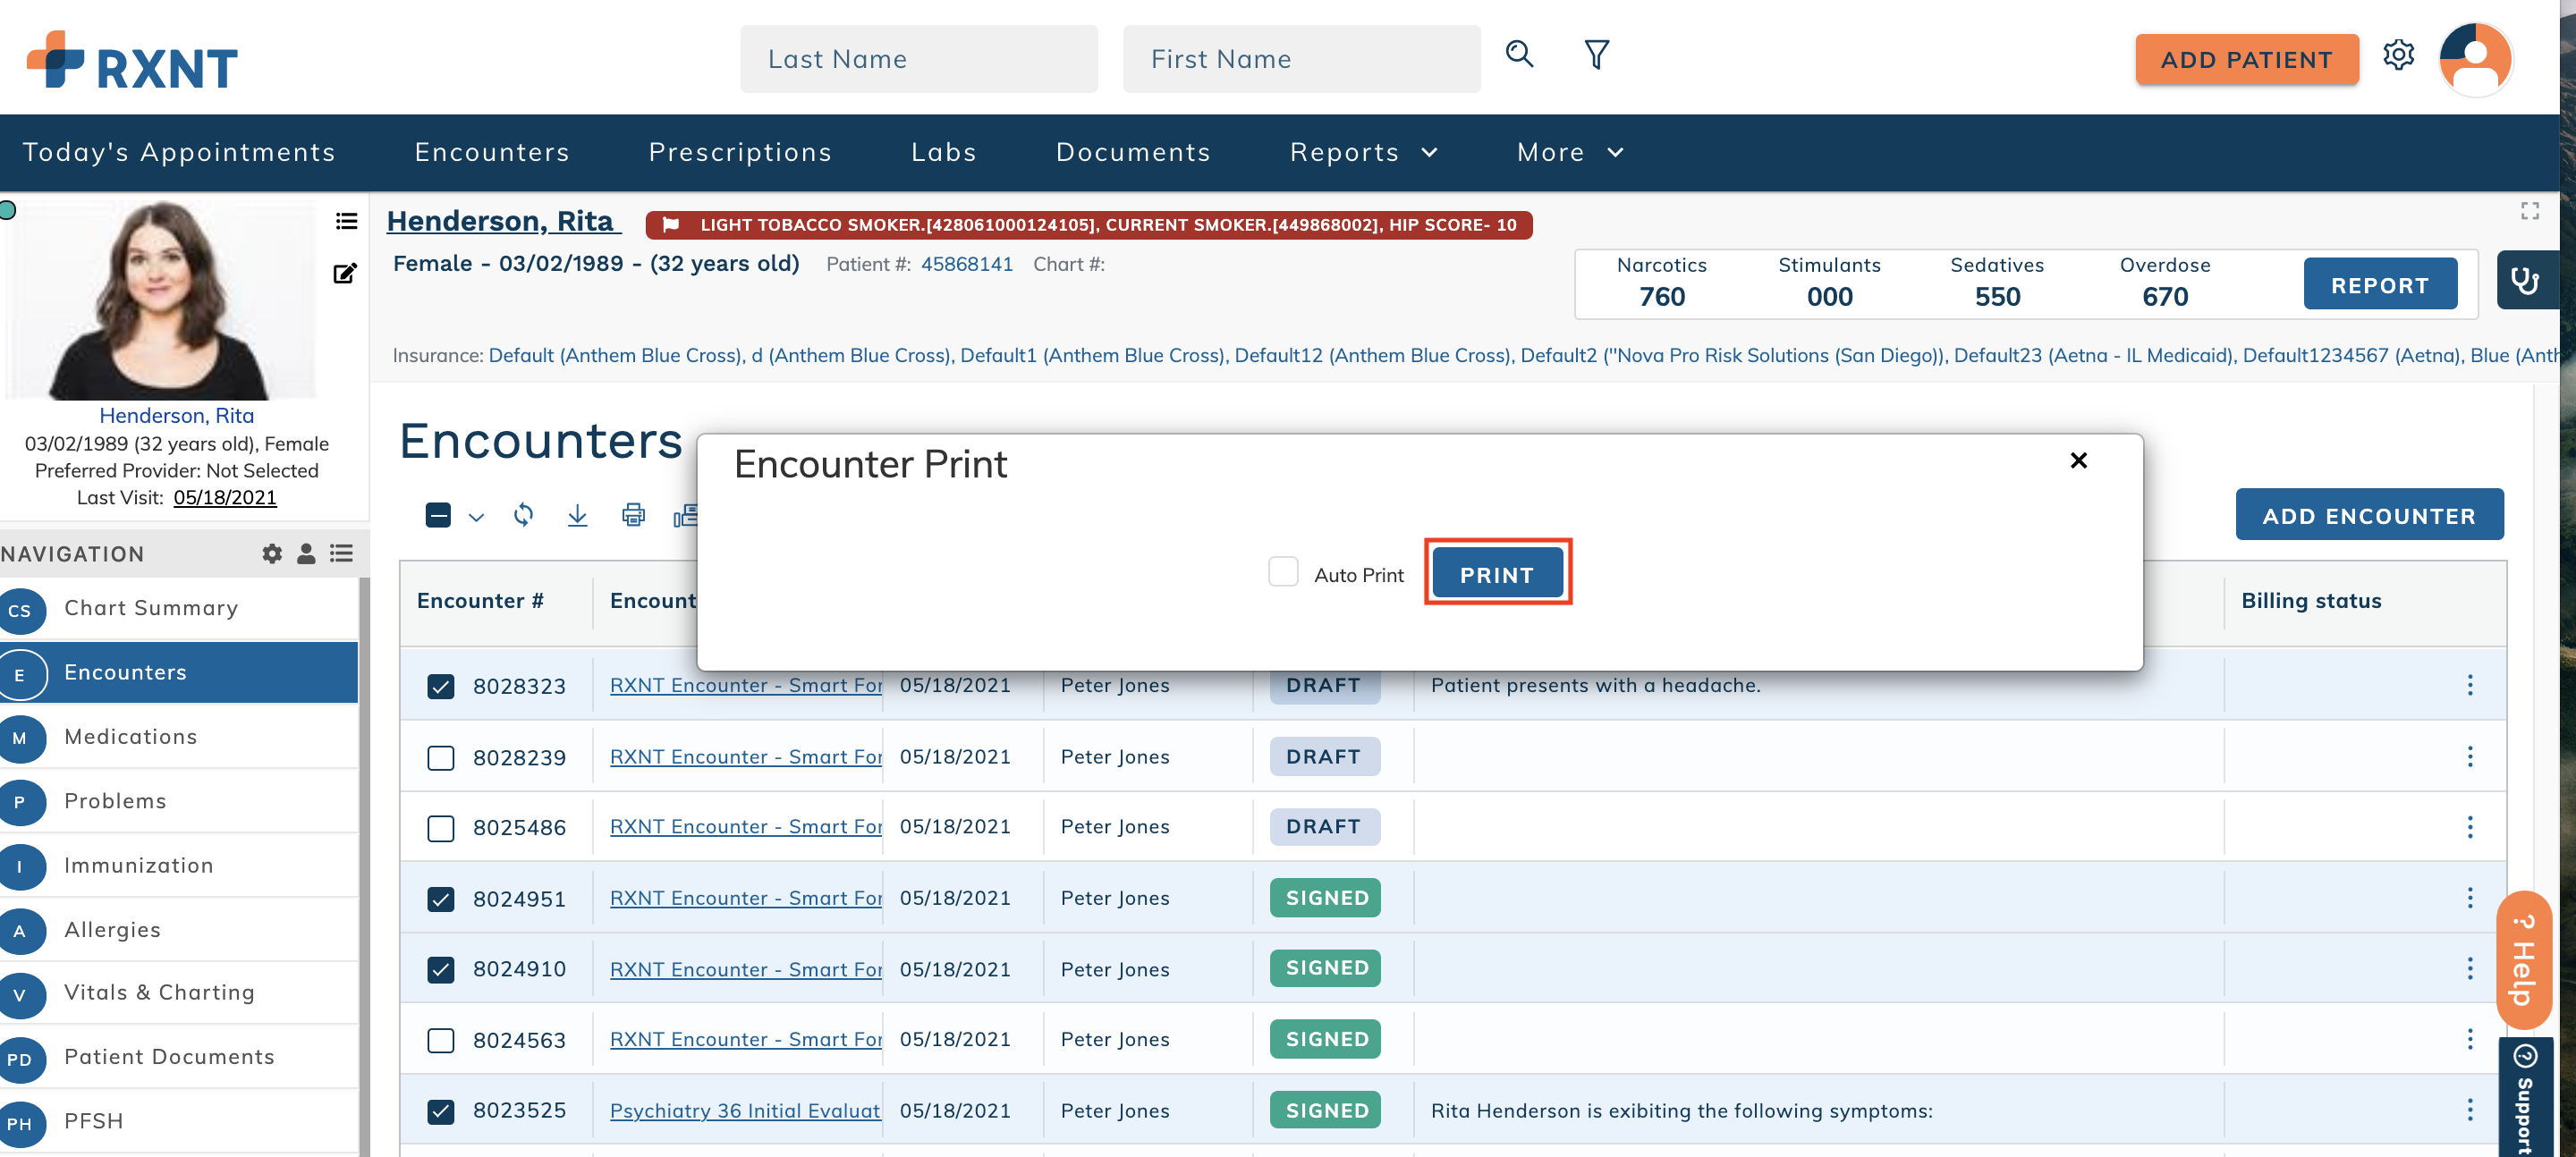
Task: Uncheck encounter 8024951 checkbox
Action: [441, 899]
